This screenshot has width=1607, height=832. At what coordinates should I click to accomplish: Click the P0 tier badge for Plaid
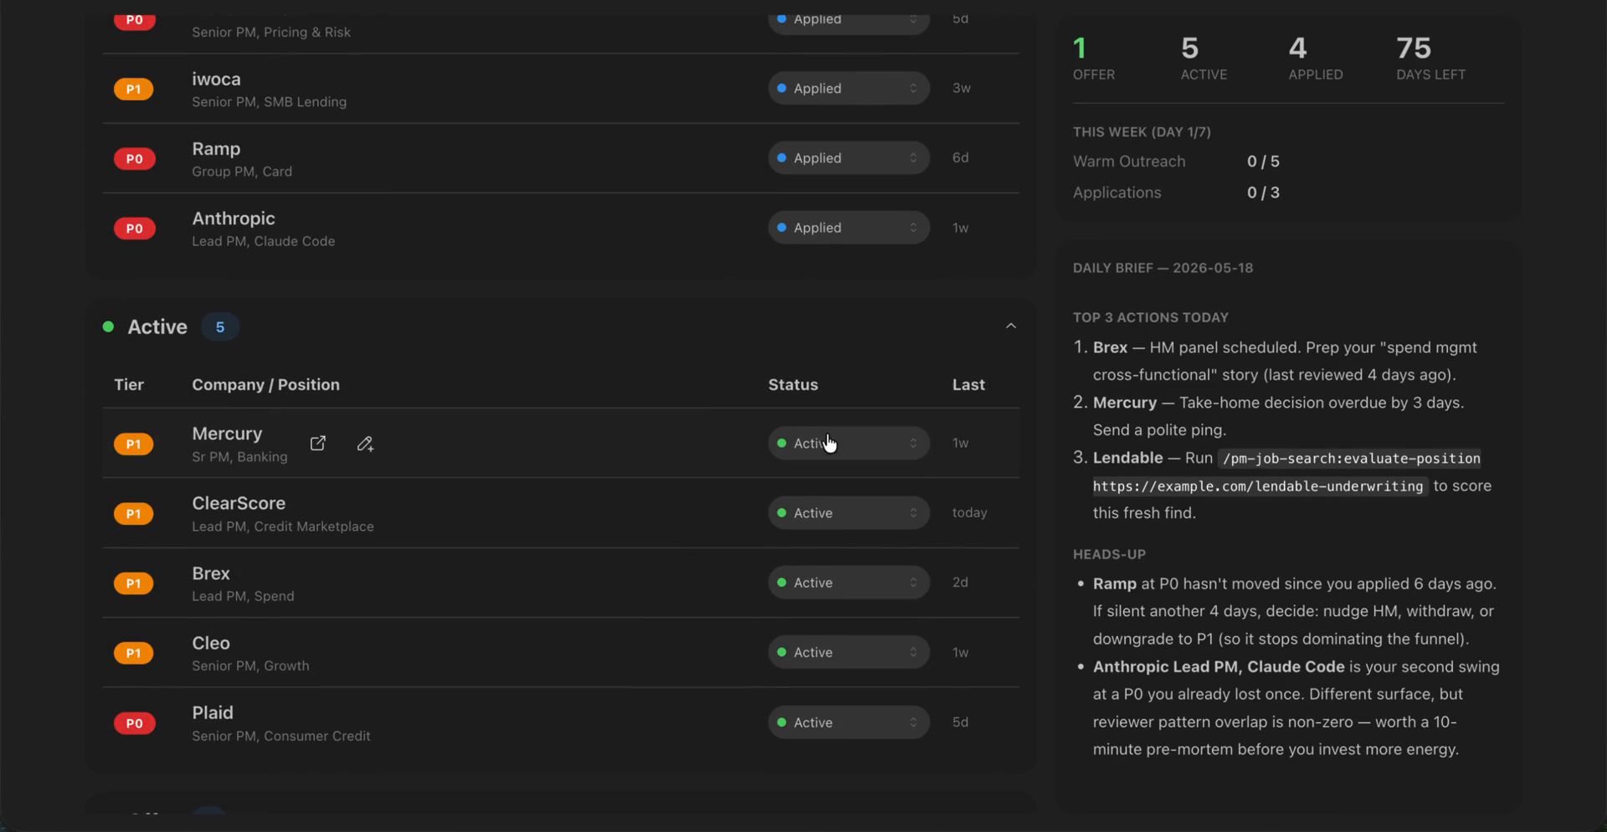tap(134, 723)
